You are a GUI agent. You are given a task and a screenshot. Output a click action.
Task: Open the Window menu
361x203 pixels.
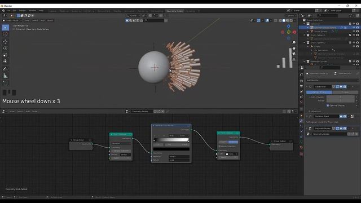(32, 11)
